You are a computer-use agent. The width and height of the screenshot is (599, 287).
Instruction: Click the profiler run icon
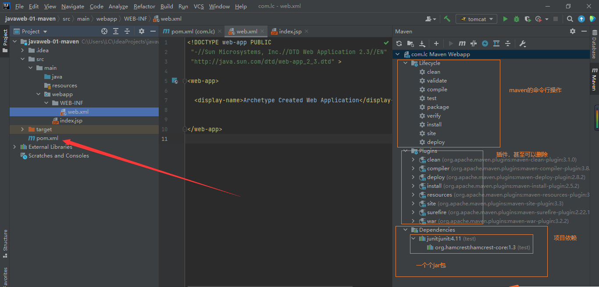tap(538, 19)
